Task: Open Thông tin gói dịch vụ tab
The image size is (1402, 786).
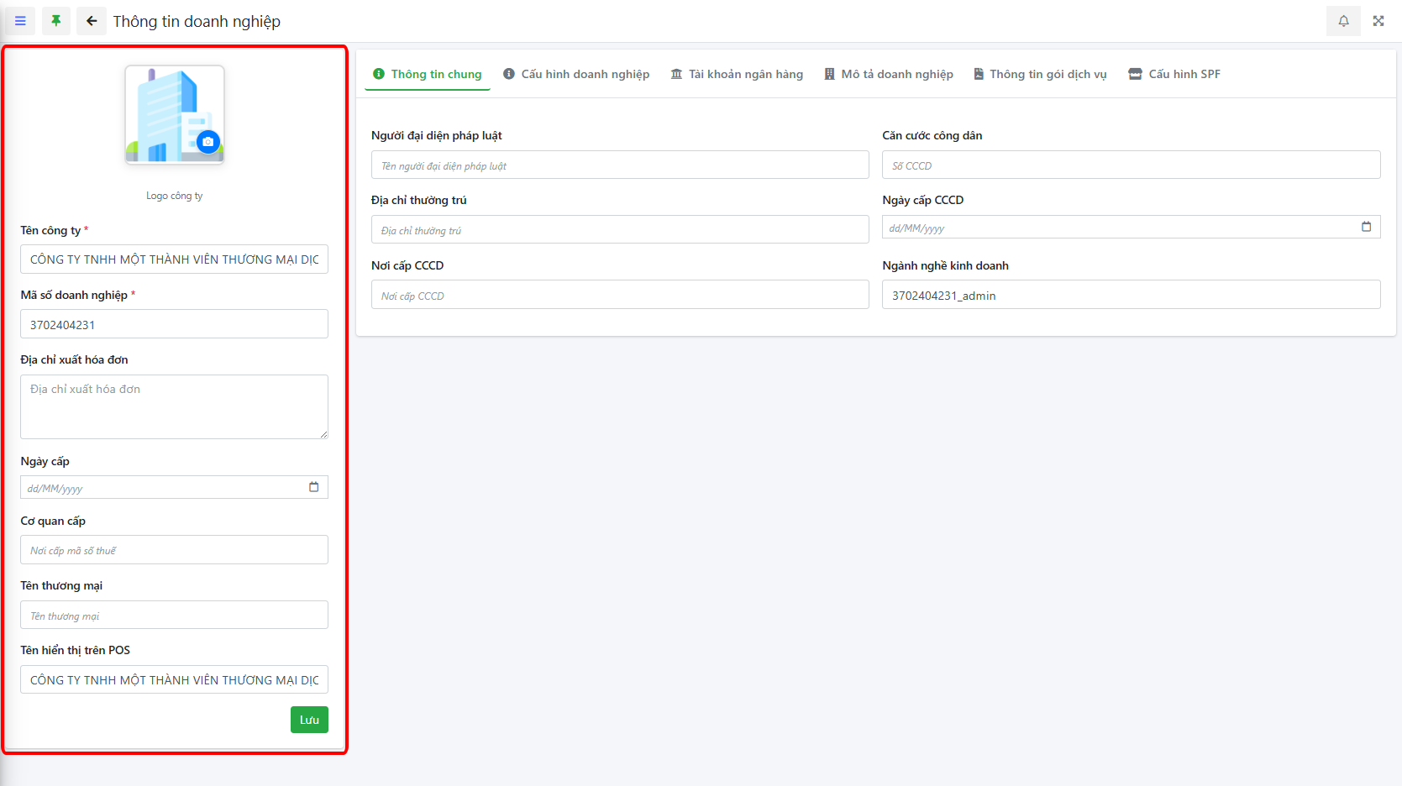Action: click(x=1040, y=74)
